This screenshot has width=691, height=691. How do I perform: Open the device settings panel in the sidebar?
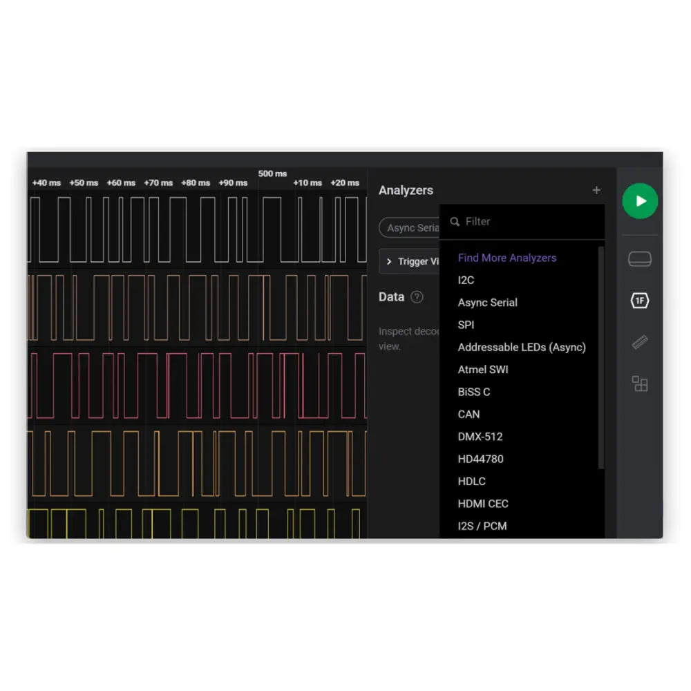point(640,258)
